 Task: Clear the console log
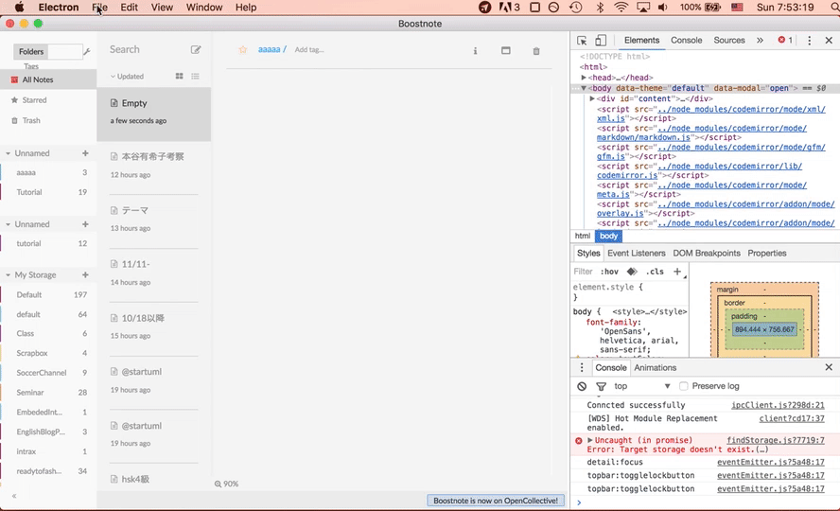click(582, 386)
